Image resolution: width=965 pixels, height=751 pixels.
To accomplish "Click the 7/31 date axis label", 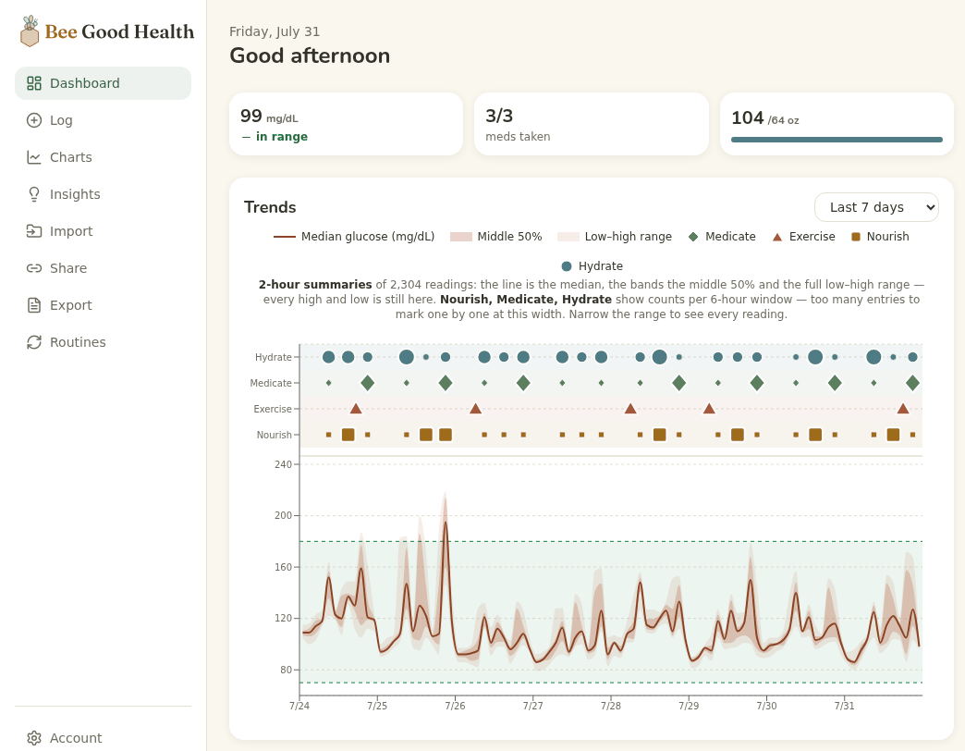I will (845, 706).
